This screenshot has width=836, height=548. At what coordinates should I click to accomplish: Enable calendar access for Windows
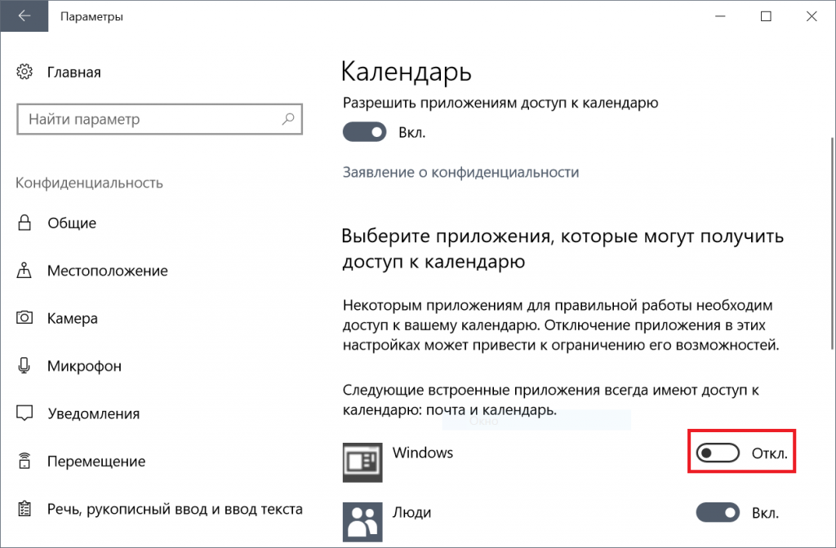(718, 453)
